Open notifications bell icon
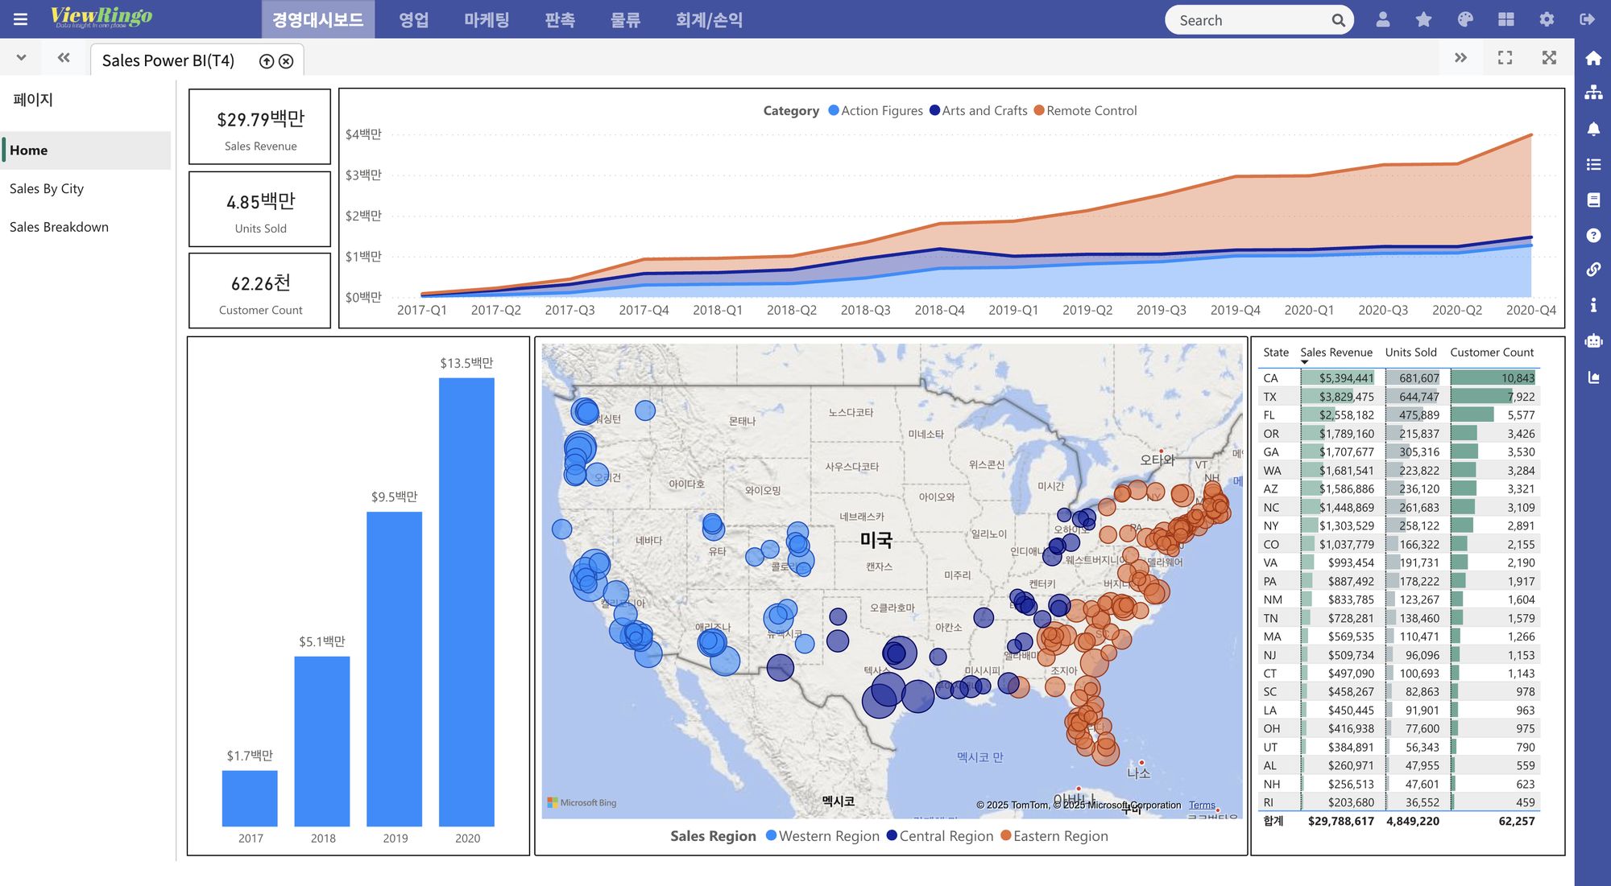Image resolution: width=1611 pixels, height=886 pixels. click(1593, 129)
